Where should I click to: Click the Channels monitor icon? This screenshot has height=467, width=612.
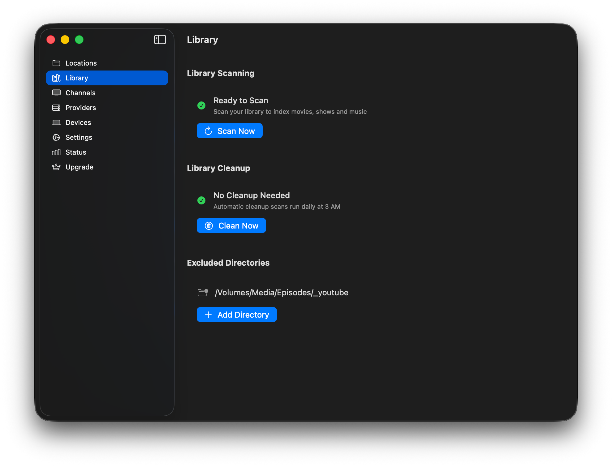pos(56,93)
